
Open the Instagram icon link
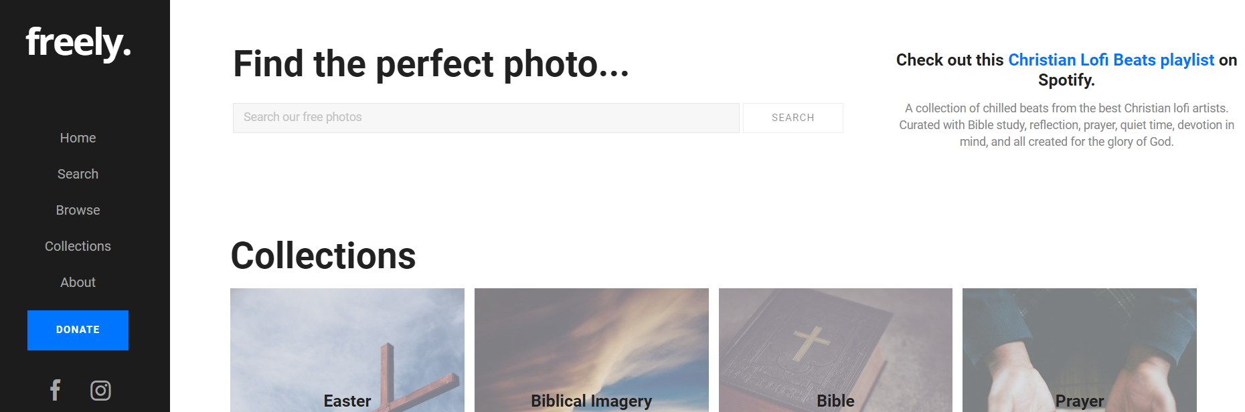100,390
